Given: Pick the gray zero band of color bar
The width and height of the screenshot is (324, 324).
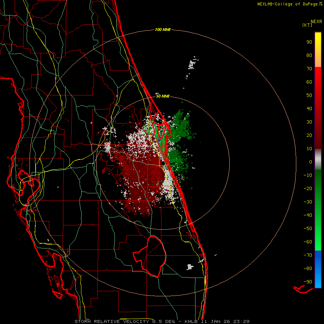Looking at the screenshot, I should coord(318,159).
